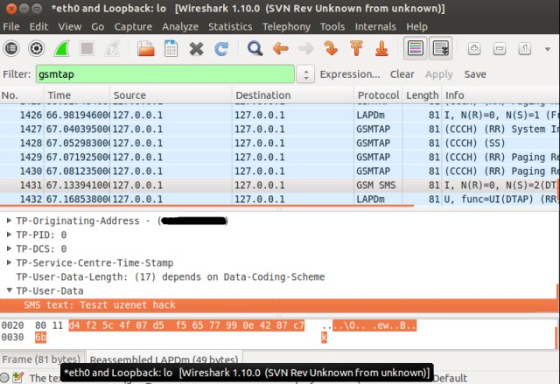The image size is (560, 384).
Task: Click the Expression... button
Action: (350, 74)
